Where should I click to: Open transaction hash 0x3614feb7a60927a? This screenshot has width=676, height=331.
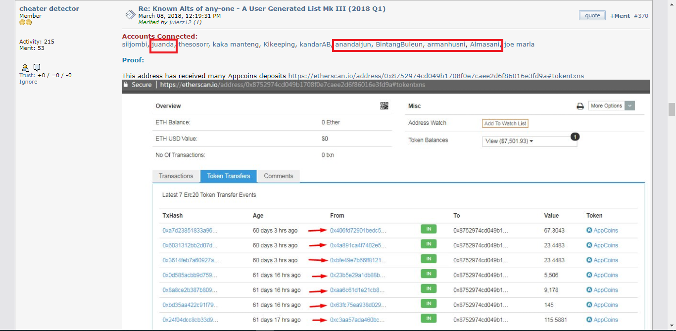(x=191, y=260)
